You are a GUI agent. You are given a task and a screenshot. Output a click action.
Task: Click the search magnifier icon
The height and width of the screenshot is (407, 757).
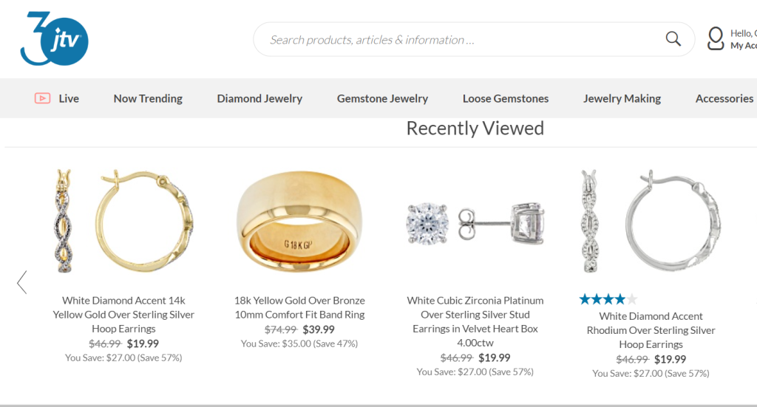673,39
